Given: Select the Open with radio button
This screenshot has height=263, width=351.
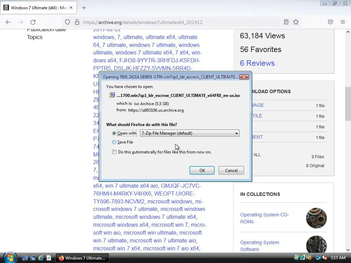Looking at the screenshot, I should coord(114,133).
